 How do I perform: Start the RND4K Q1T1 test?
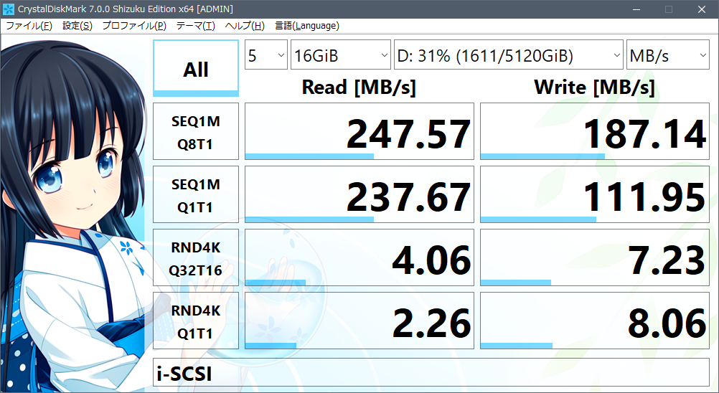[x=196, y=321]
